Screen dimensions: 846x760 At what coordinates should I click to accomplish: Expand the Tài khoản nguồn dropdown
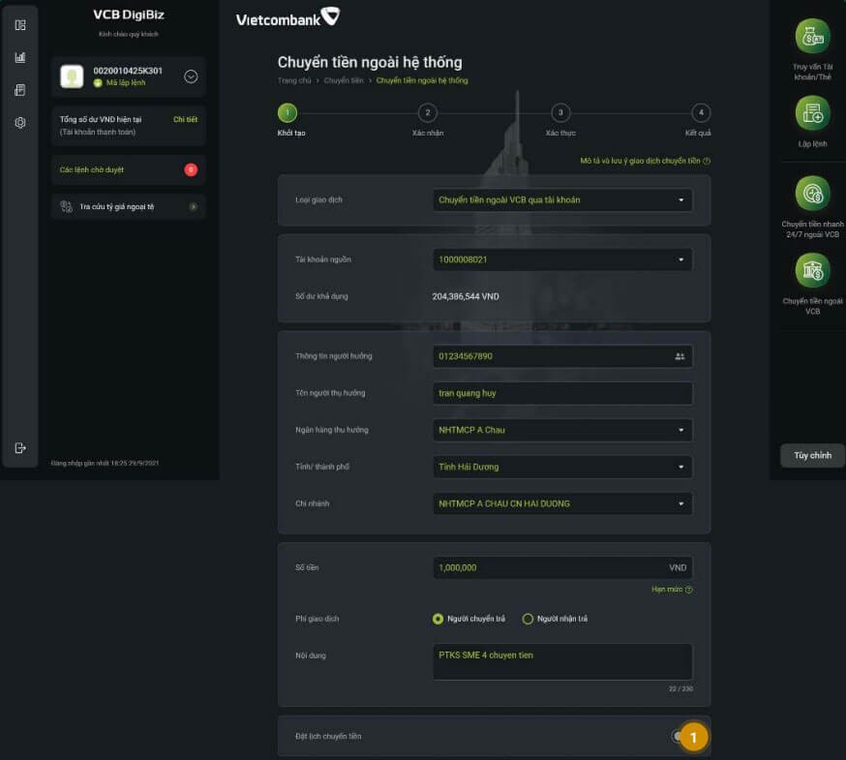click(562, 259)
